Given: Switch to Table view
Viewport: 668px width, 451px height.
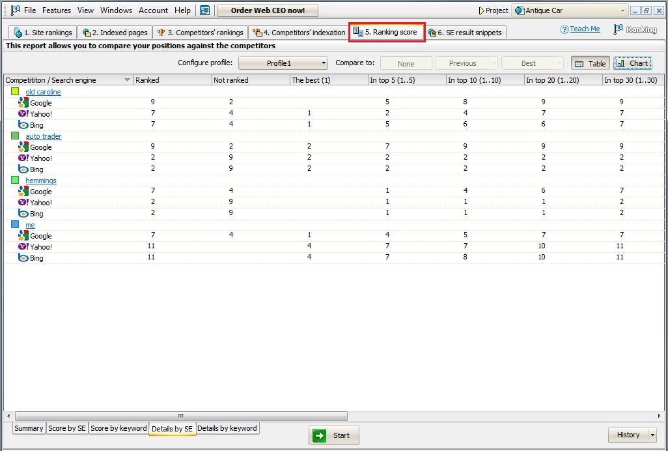Looking at the screenshot, I should click(x=591, y=63).
